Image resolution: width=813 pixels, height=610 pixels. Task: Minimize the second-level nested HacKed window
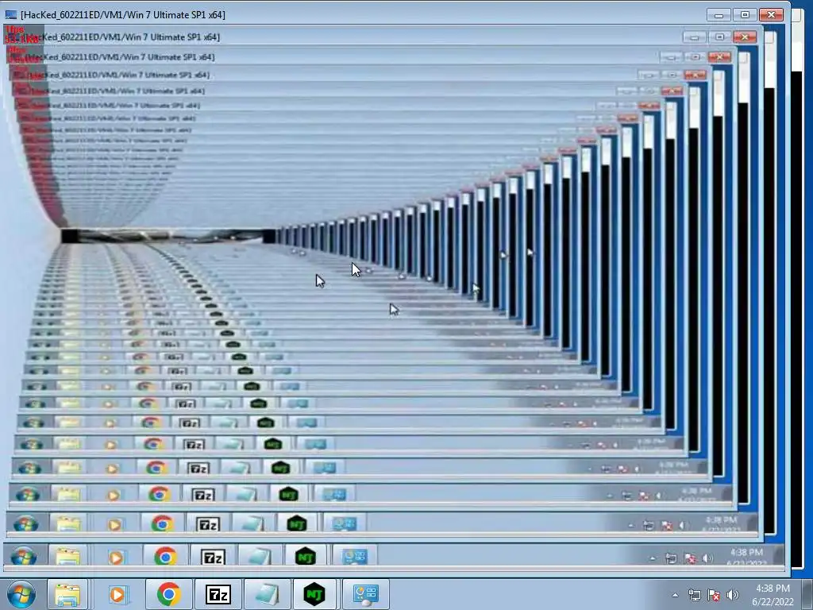[x=694, y=37]
